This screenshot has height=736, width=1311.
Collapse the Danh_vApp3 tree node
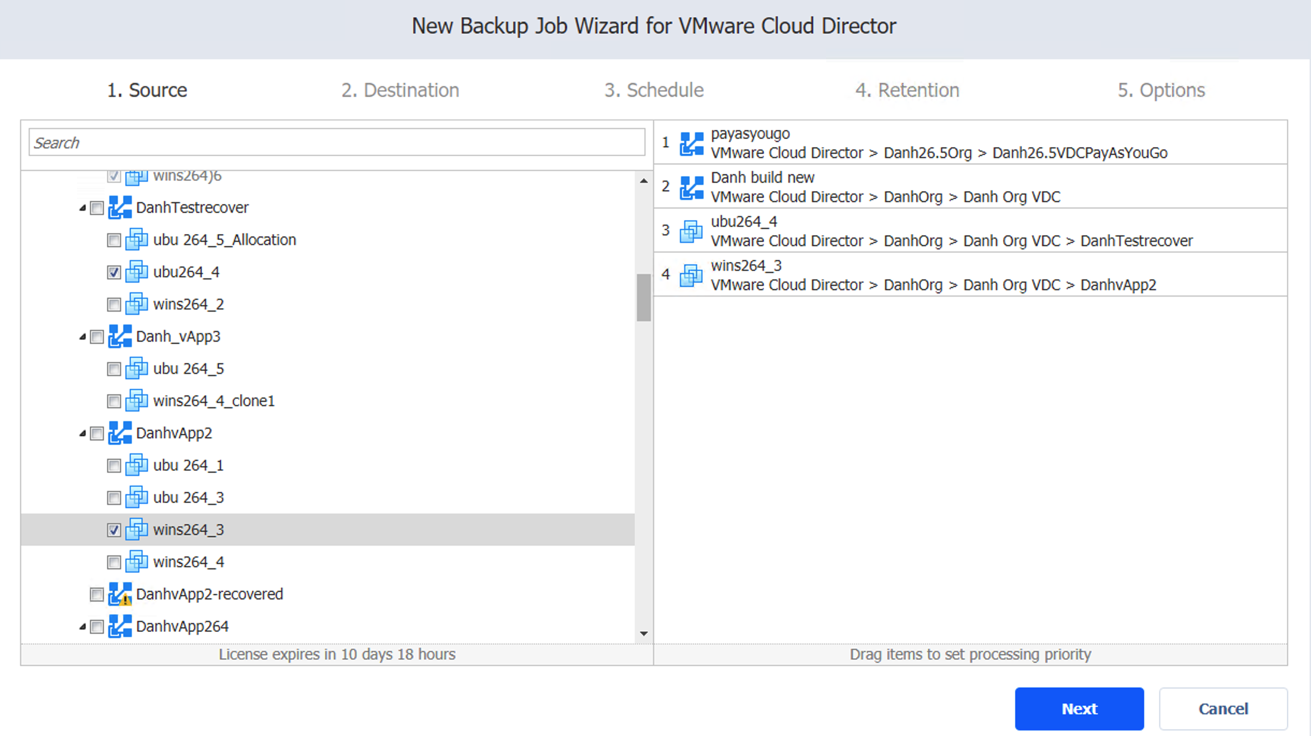tap(83, 337)
